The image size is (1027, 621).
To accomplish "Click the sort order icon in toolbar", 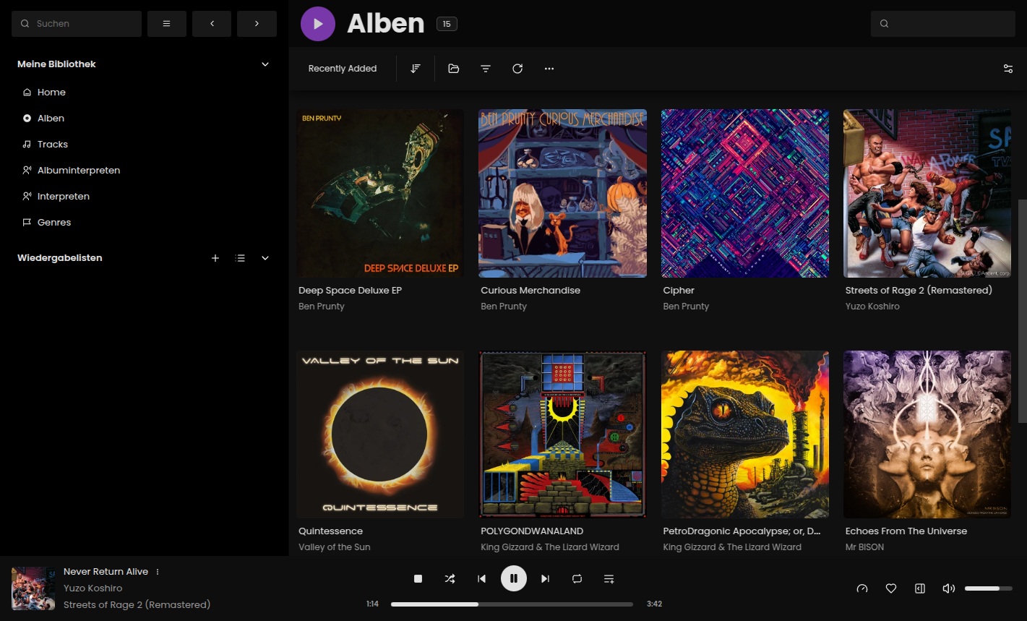I will coord(416,69).
